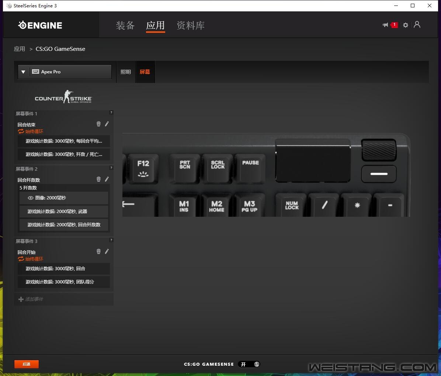Click the orange 后退 button

point(27,364)
